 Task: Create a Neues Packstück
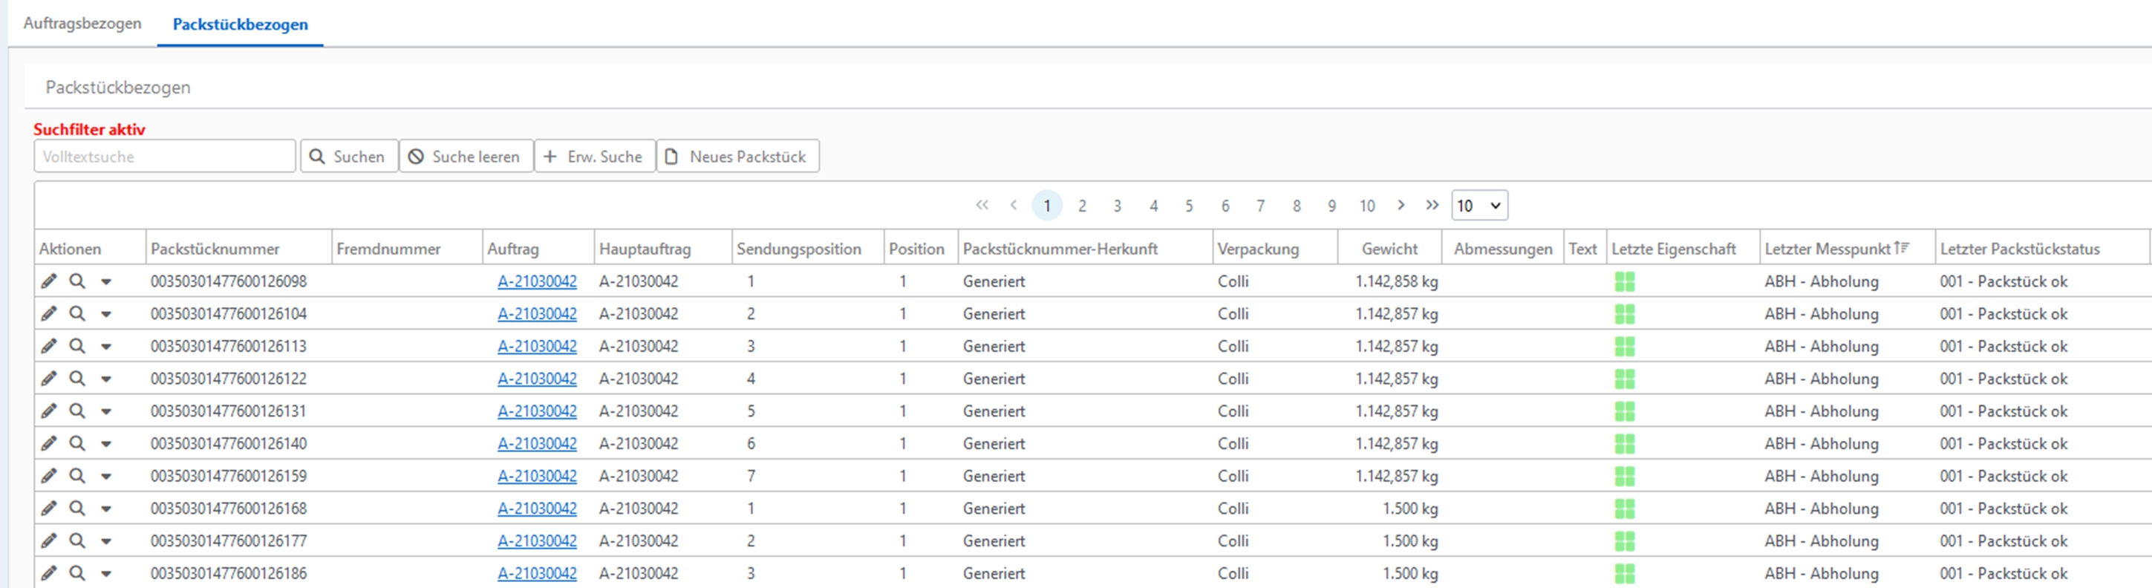pos(737,156)
